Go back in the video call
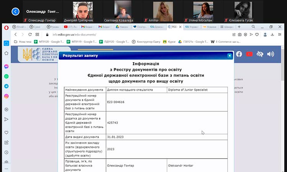This screenshot has width=287, height=172. (x=15, y=12)
